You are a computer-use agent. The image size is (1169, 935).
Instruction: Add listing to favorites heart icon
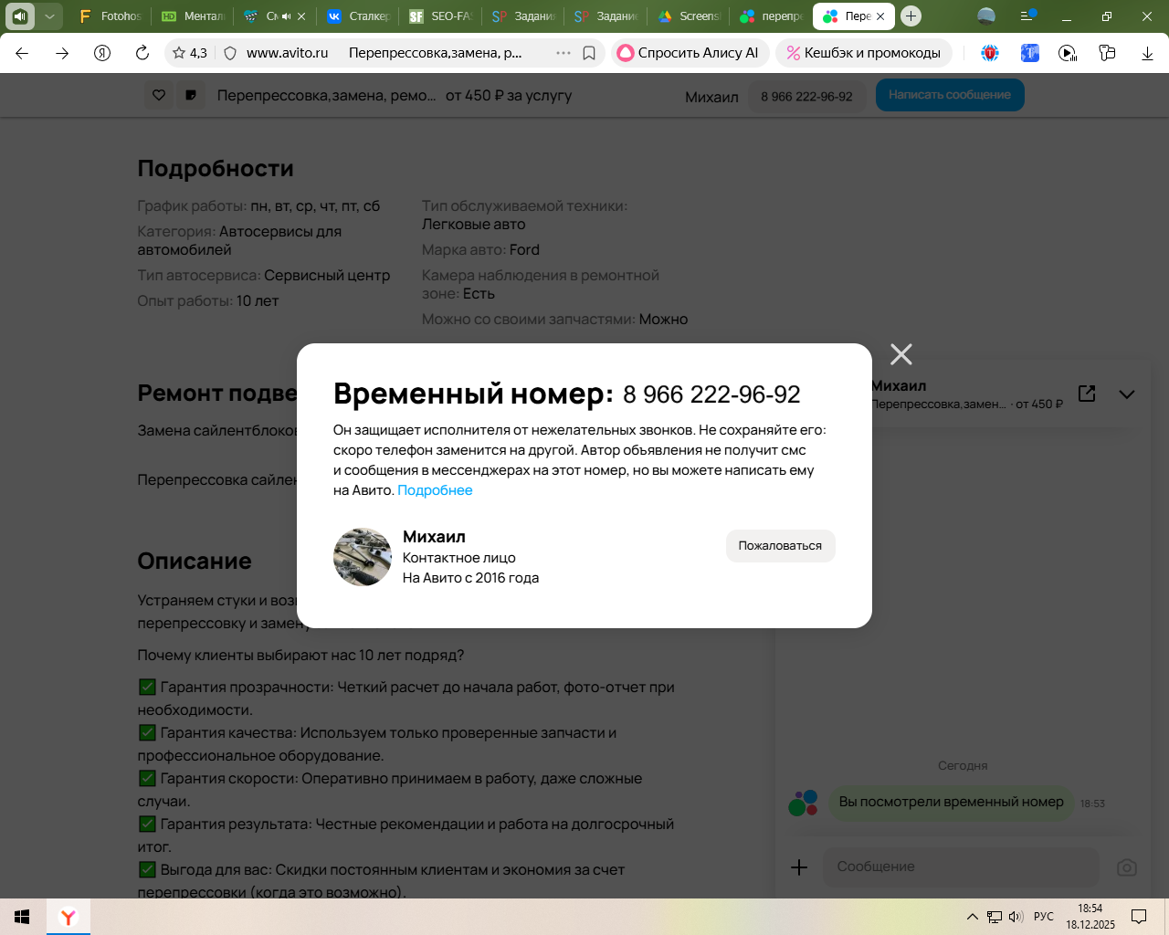(159, 95)
